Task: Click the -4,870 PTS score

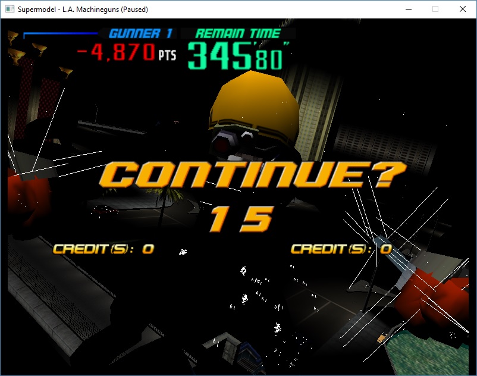Action: [127, 52]
